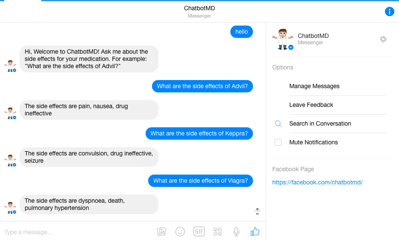The width and height of the screenshot is (399, 241).
Task: Click 'What are the side effects of Keppra?' bubble
Action: coord(199,133)
